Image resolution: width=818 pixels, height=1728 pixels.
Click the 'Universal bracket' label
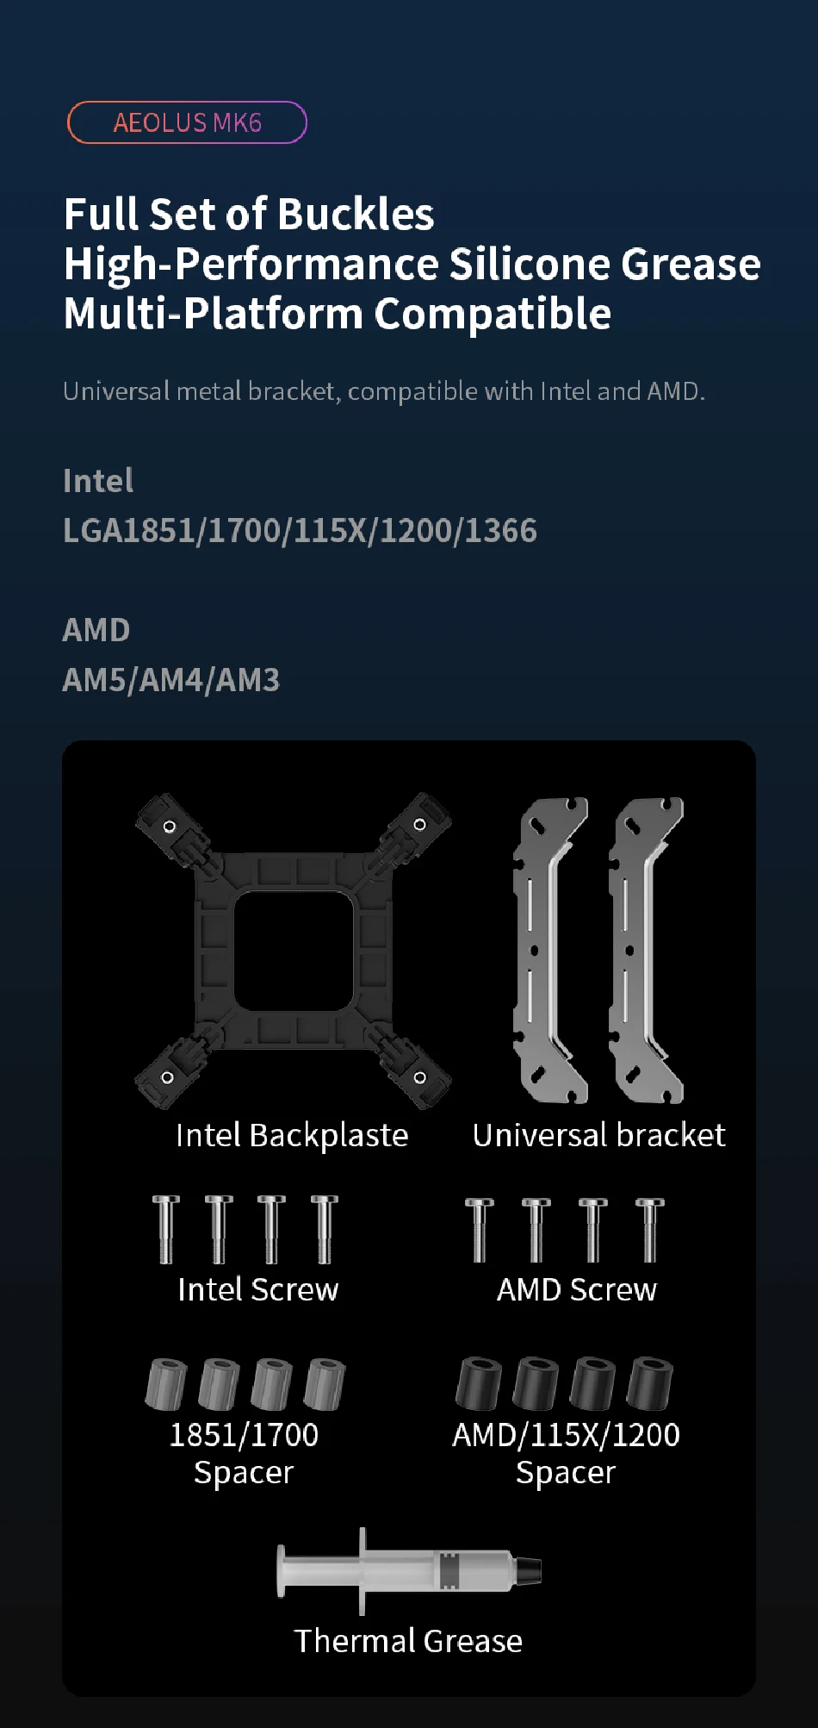[x=599, y=1135]
